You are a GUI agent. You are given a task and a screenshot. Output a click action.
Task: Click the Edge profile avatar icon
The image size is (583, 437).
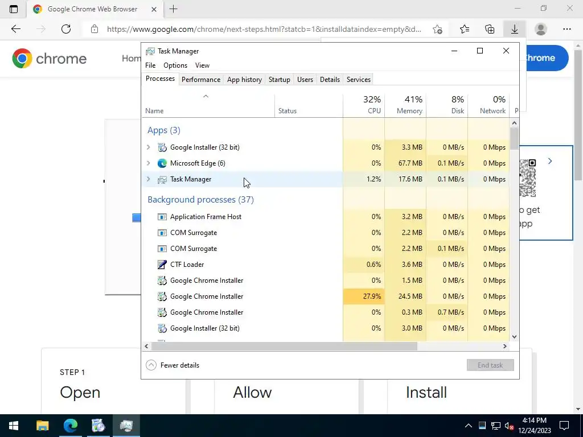[x=541, y=29]
